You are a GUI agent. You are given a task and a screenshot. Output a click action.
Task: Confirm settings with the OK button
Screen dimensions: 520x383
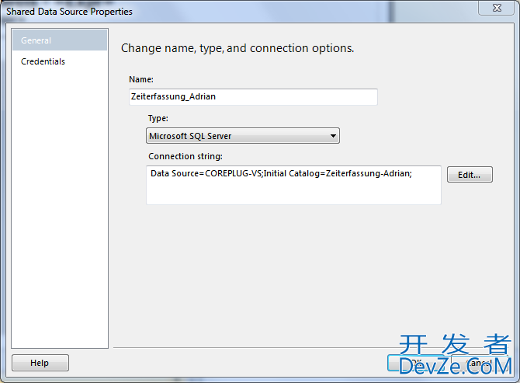416,363
